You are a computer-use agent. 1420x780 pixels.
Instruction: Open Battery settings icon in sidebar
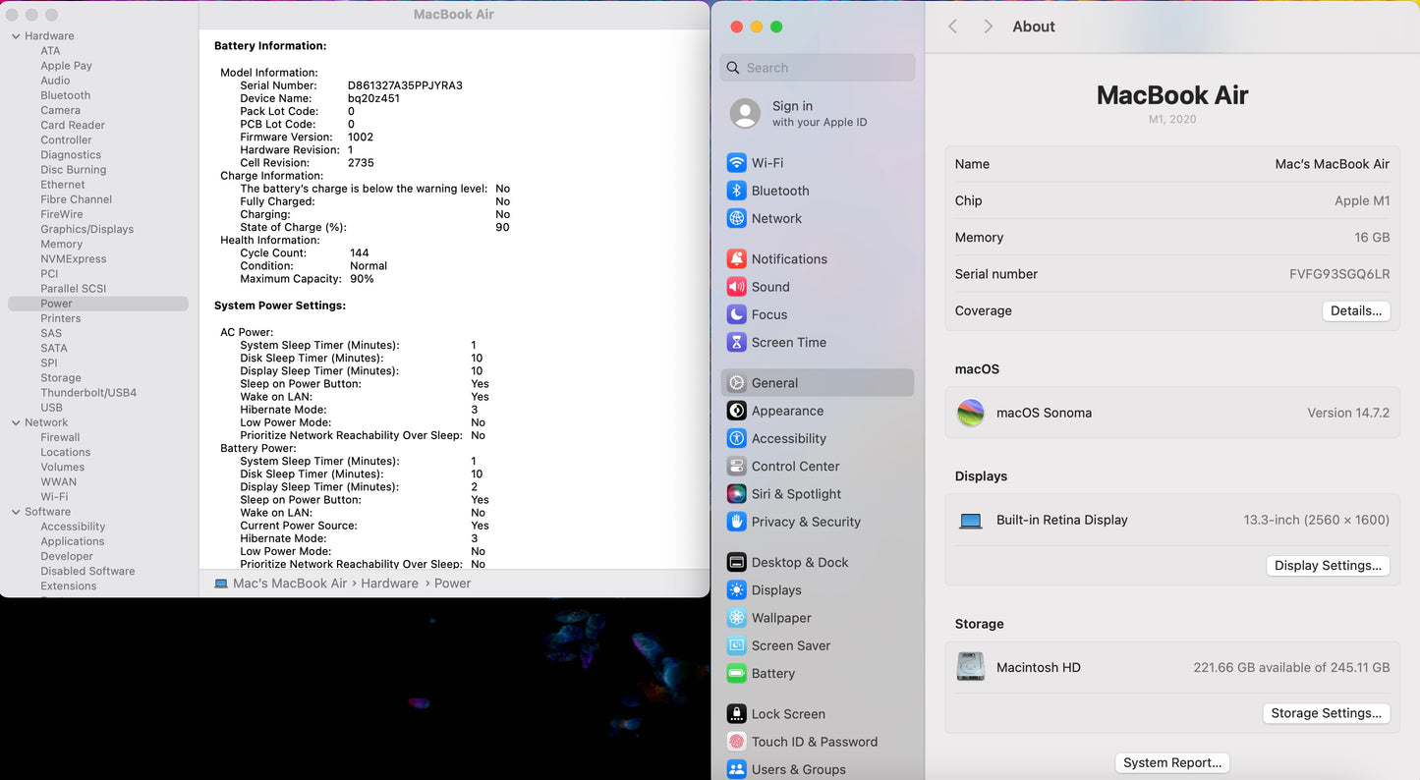point(736,674)
